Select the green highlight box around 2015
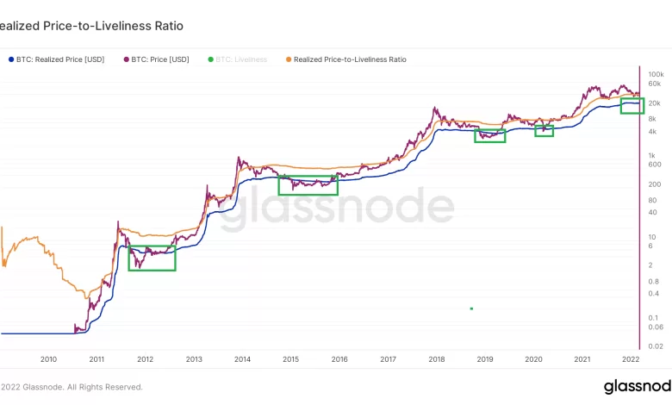This screenshot has width=672, height=405. pyautogui.click(x=308, y=185)
